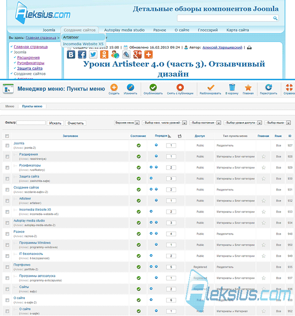The image size is (295, 316).
Task: Open the Защита сайта sidebar link
Action: click(x=29, y=69)
